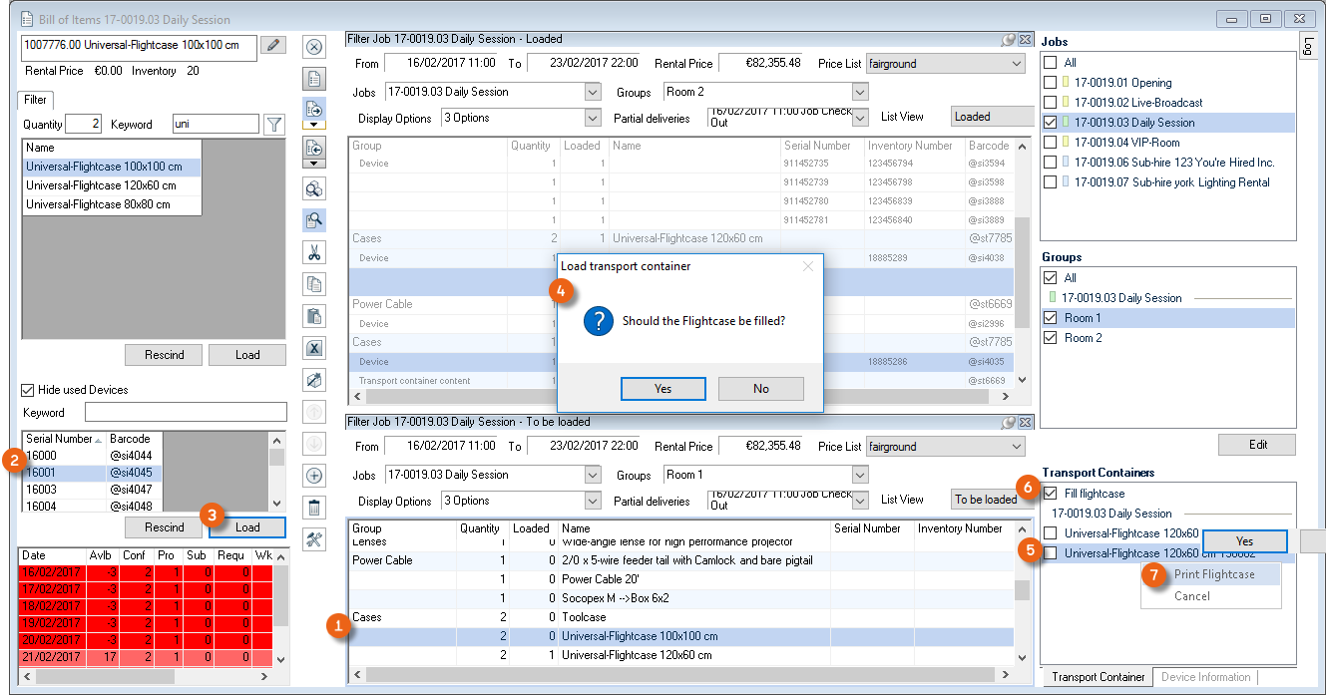Click the tools wrench icon in toolbar
The image size is (1326, 695).
313,539
